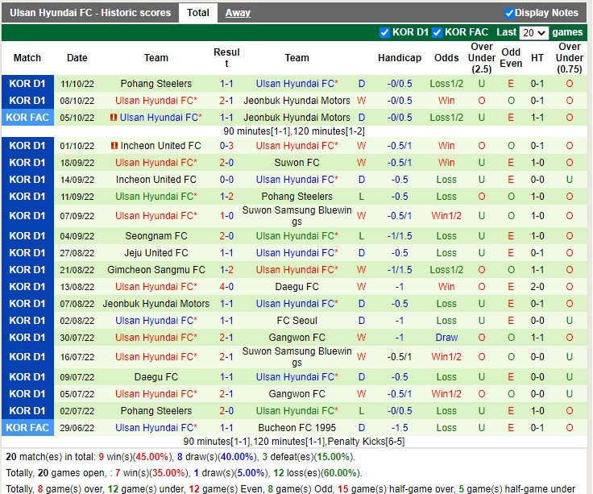The image size is (593, 494).
Task: Click KOR FAC league label for 05/10/22
Action: [x=27, y=118]
